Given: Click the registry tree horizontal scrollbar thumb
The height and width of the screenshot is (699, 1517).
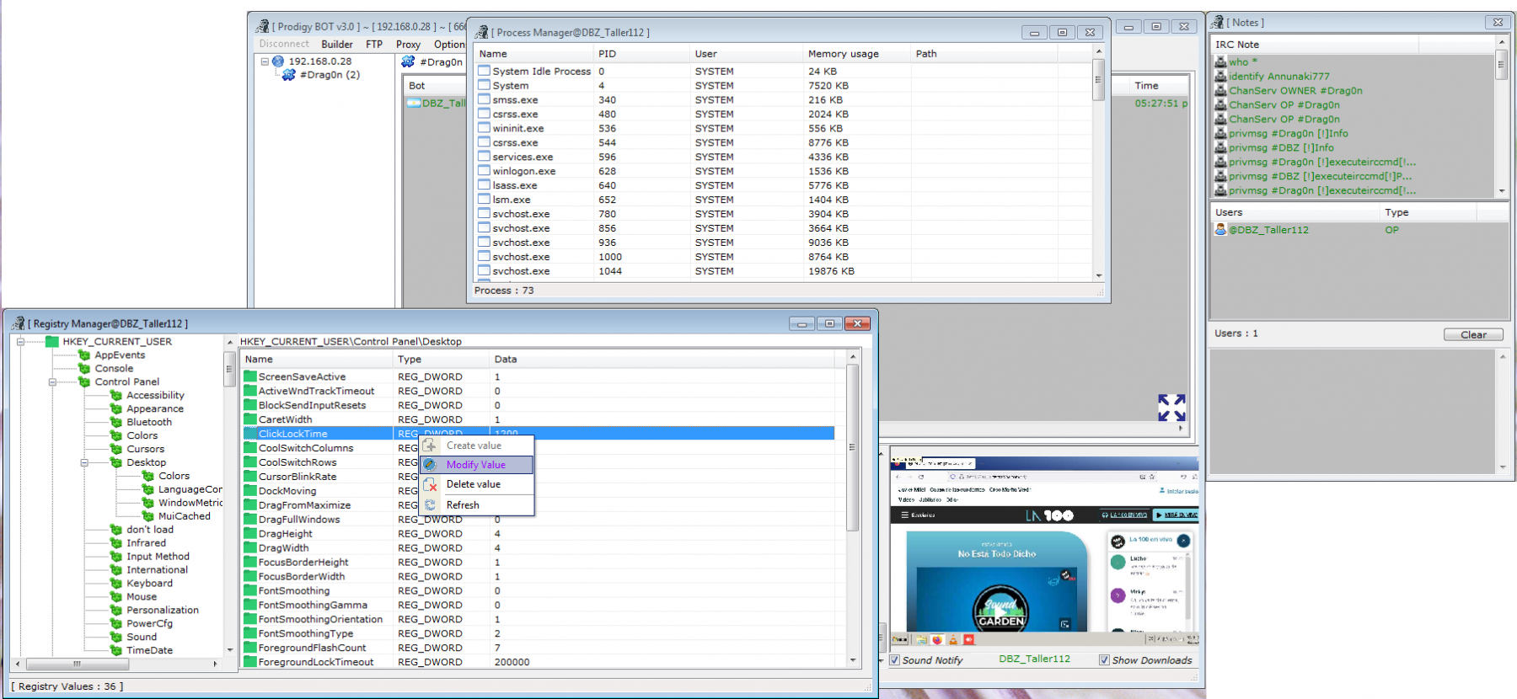Looking at the screenshot, I should point(78,664).
